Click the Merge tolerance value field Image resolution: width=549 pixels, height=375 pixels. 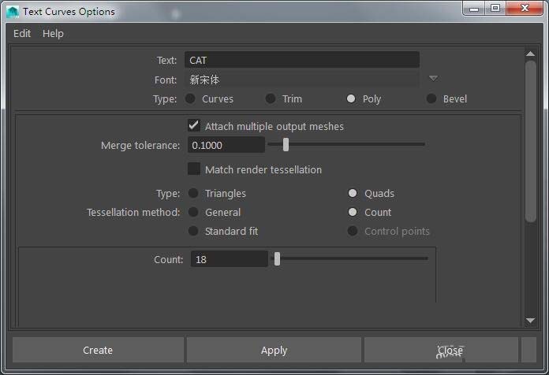click(x=226, y=145)
